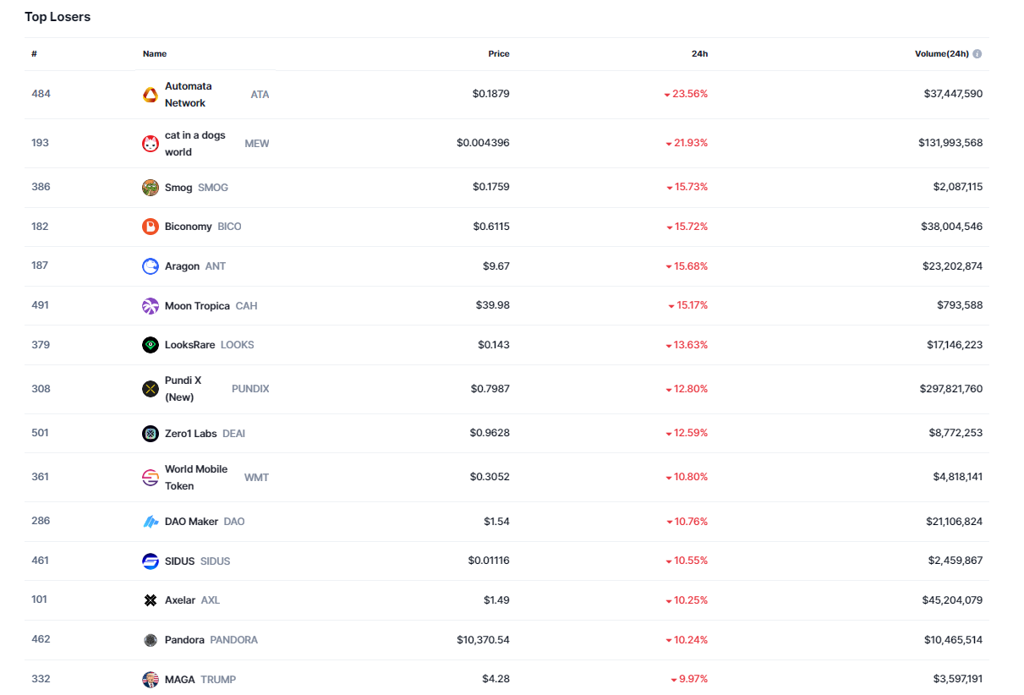Open the DAO Maker coin link
Screen dimensions: 1024x695
pos(191,522)
